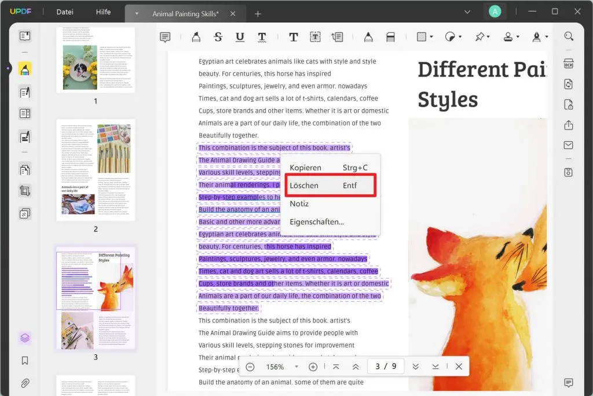Select the Underline annotation tool
This screenshot has height=396, width=593.
(239, 36)
